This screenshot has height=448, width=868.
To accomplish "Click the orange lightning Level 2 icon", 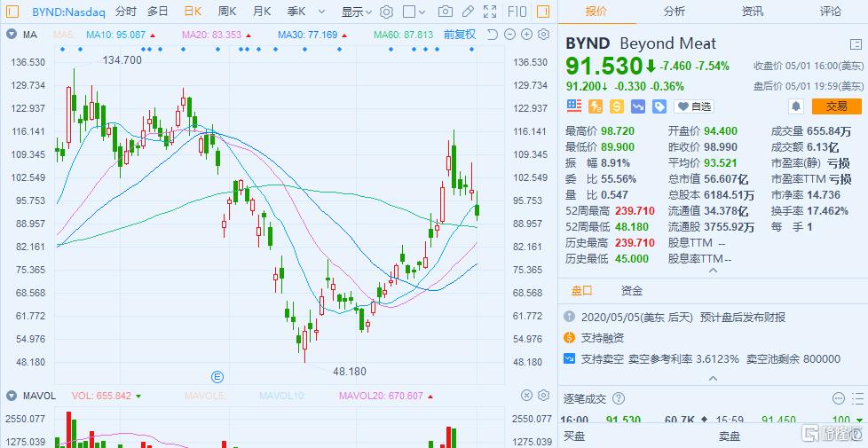I will click(596, 106).
